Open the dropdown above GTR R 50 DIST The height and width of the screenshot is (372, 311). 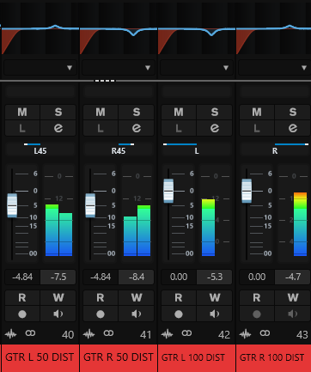click(x=119, y=68)
